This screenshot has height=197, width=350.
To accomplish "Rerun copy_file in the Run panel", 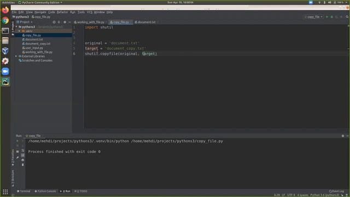I will click(x=17, y=141).
